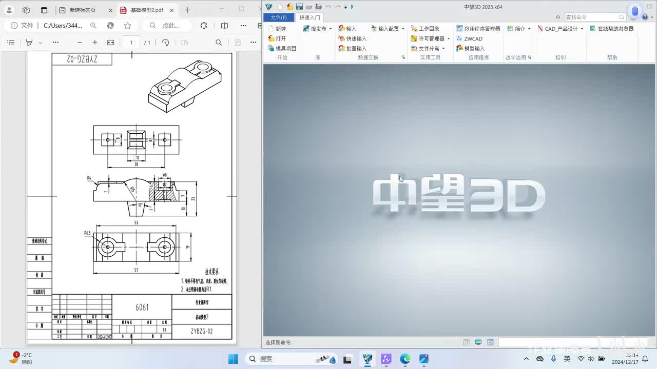Open the PDF table of contents sidebar
The image size is (657, 369).
coord(11,43)
